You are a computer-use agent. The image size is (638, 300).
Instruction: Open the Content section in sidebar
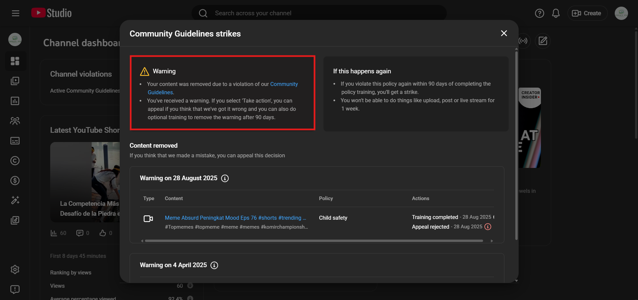(15, 81)
